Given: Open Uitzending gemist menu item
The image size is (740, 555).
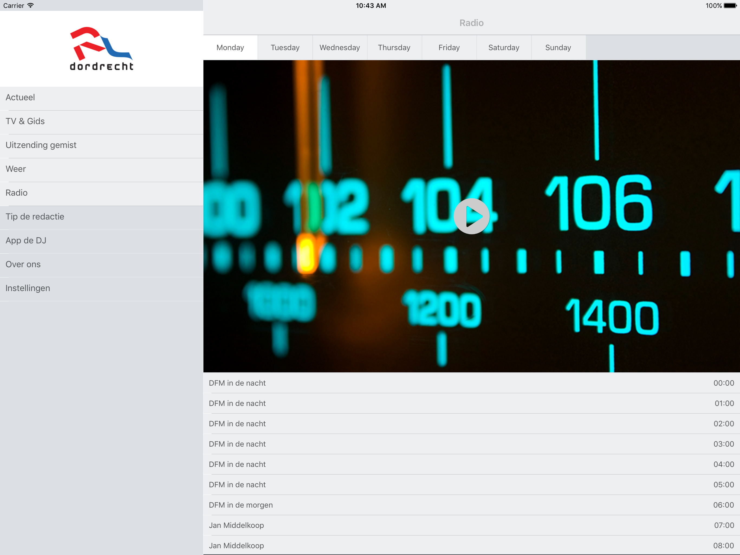Looking at the screenshot, I should click(x=102, y=146).
